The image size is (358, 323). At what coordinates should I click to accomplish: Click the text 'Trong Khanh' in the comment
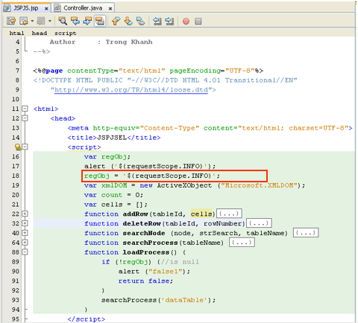click(129, 42)
